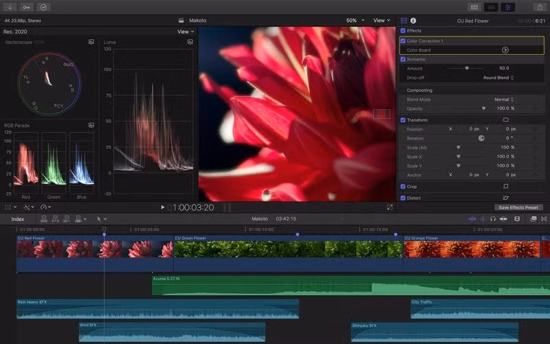Screen dimensions: 550x344
Task: Select the Wind SFX audio clip
Action: (172, 332)
